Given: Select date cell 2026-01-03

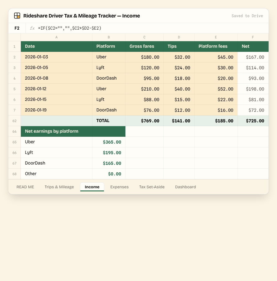Looking at the screenshot, I should [x=56, y=57].
